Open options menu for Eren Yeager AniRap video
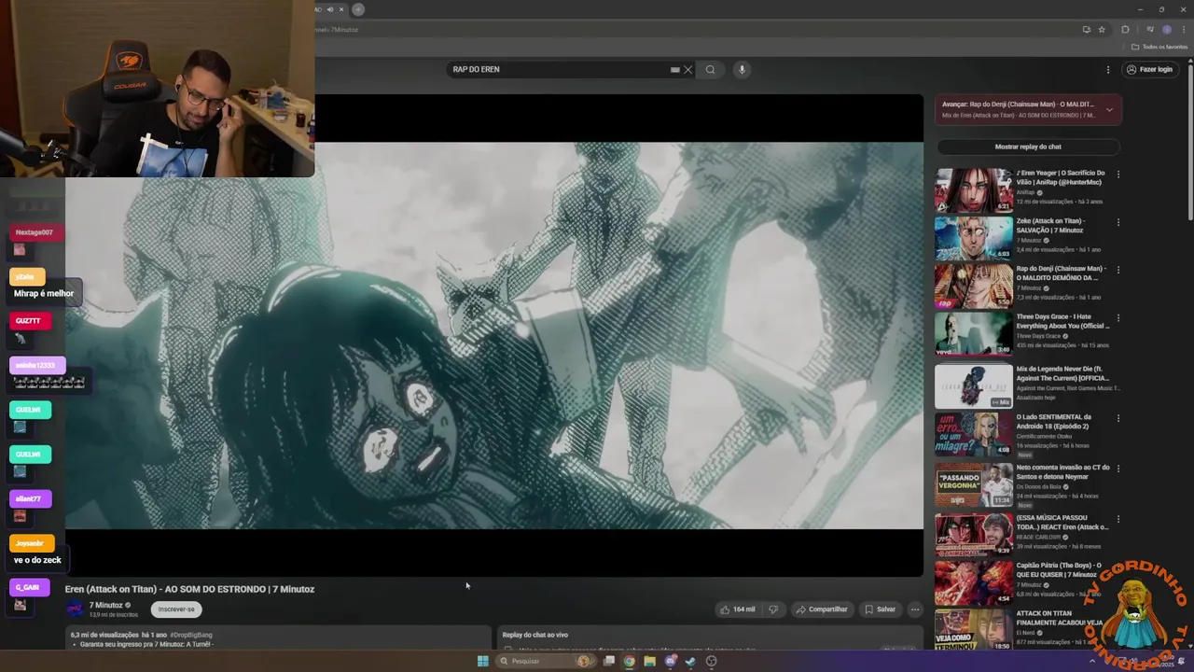The image size is (1194, 672). tap(1118, 174)
